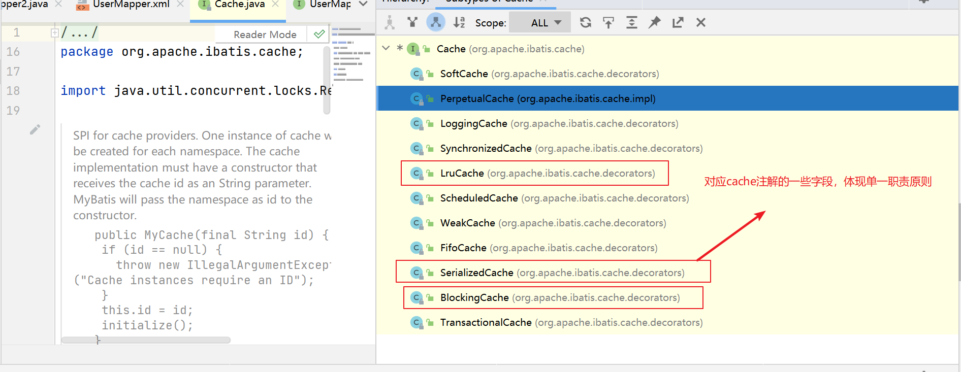Toggle rendered doc view via pencil icon
This screenshot has height=372, width=961.
tap(35, 129)
